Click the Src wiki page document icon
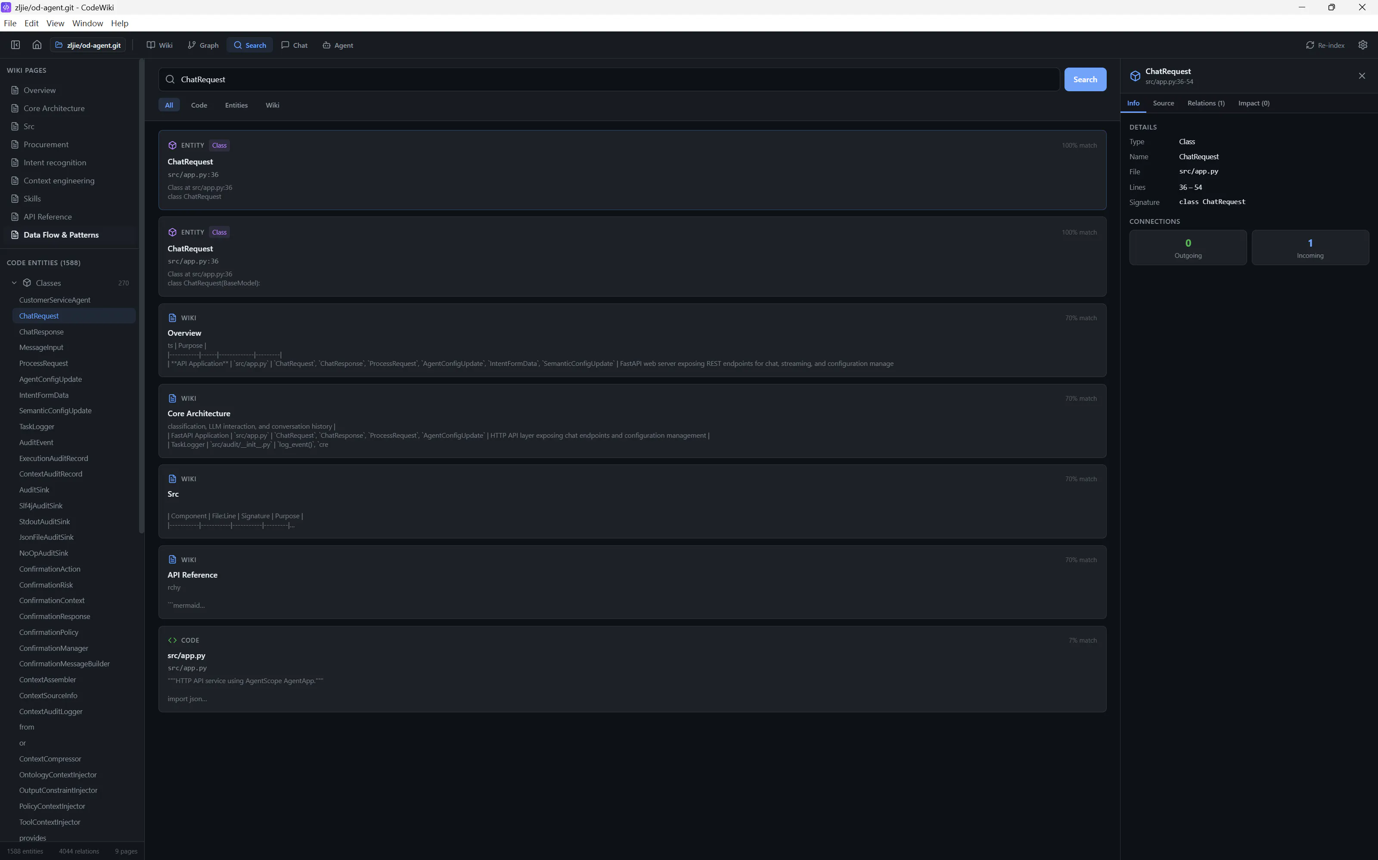1378x860 pixels. [x=15, y=126]
